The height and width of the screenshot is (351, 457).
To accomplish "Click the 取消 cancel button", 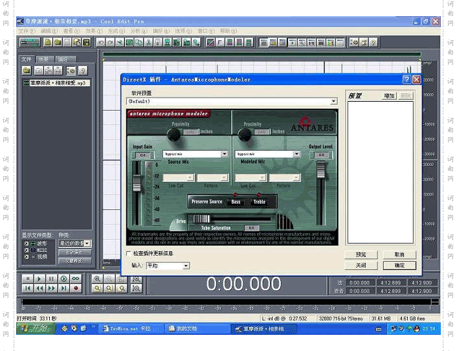I will pyautogui.click(x=399, y=255).
